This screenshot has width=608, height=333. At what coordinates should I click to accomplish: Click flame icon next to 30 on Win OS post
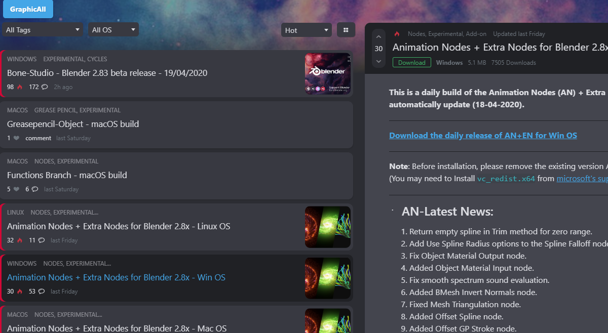(20, 292)
